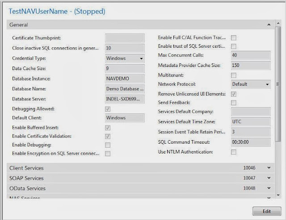Click Close inactive SQL connections field
This screenshot has height=220, width=286.
(125, 48)
